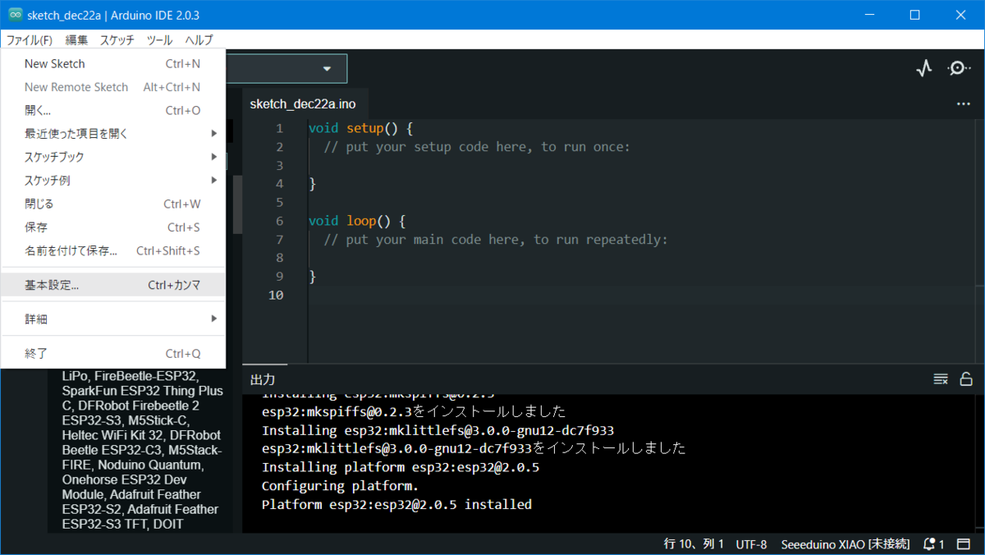Switch to sketch_dec22a.ino tab

[303, 104]
